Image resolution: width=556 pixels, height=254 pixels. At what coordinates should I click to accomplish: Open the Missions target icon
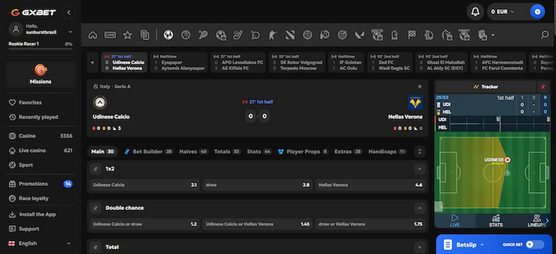[x=41, y=70]
